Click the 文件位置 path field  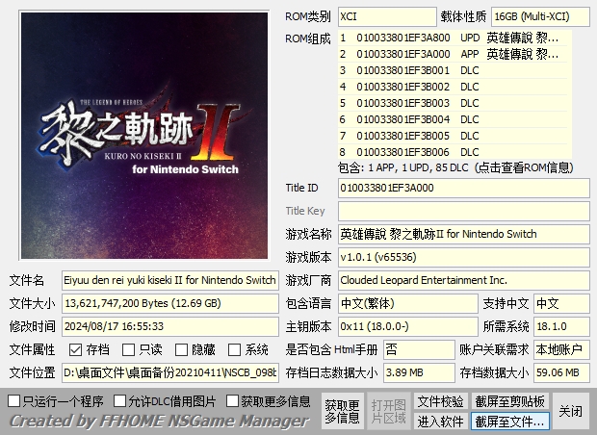pyautogui.click(x=170, y=372)
